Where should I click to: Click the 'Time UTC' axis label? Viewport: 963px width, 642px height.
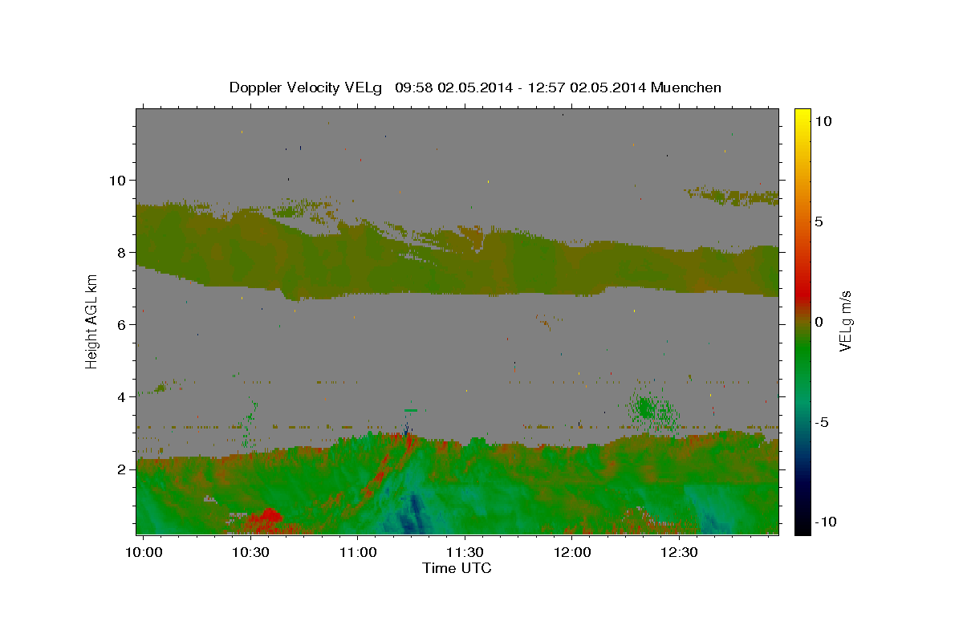click(457, 568)
